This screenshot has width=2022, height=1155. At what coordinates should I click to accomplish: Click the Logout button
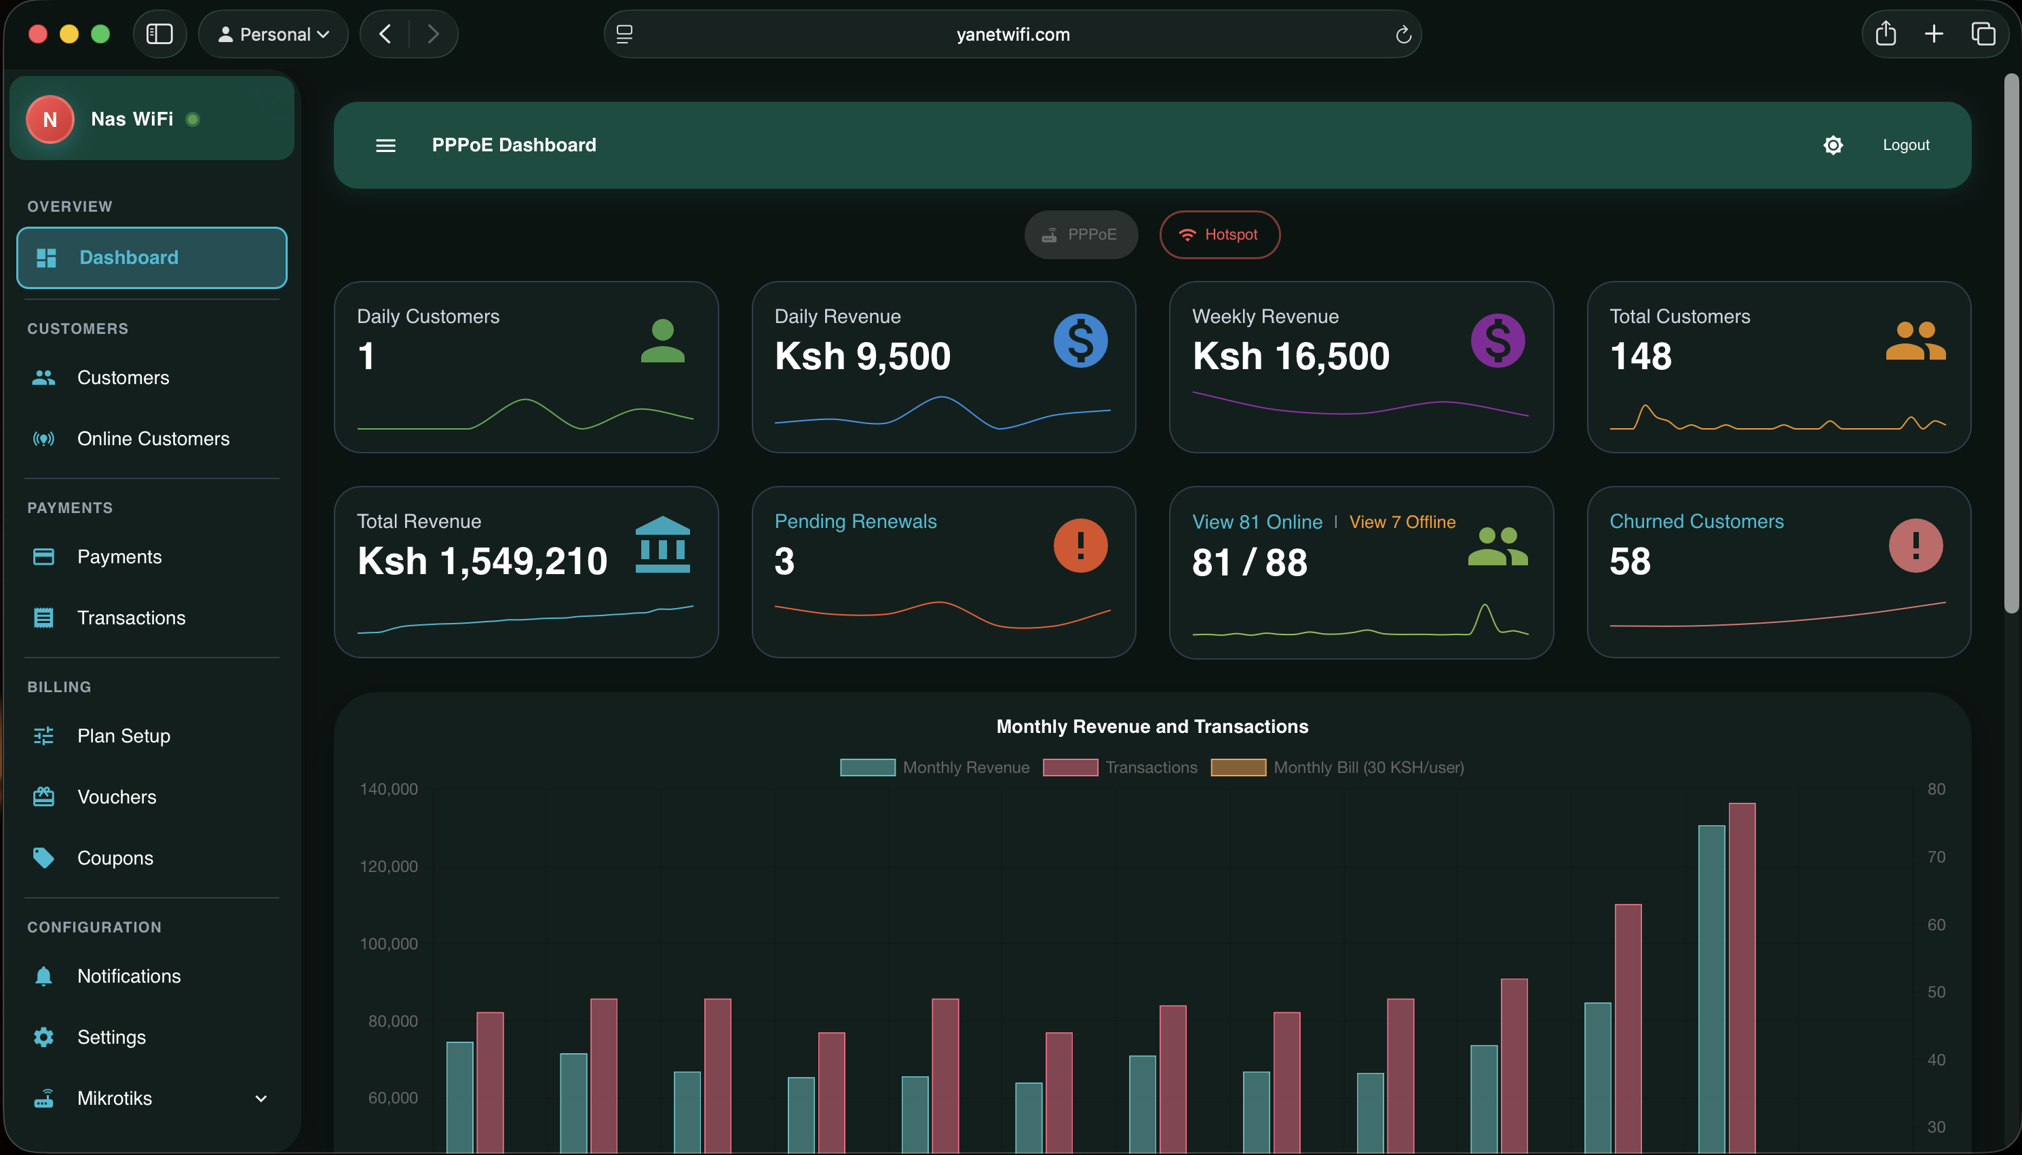pos(1906,145)
